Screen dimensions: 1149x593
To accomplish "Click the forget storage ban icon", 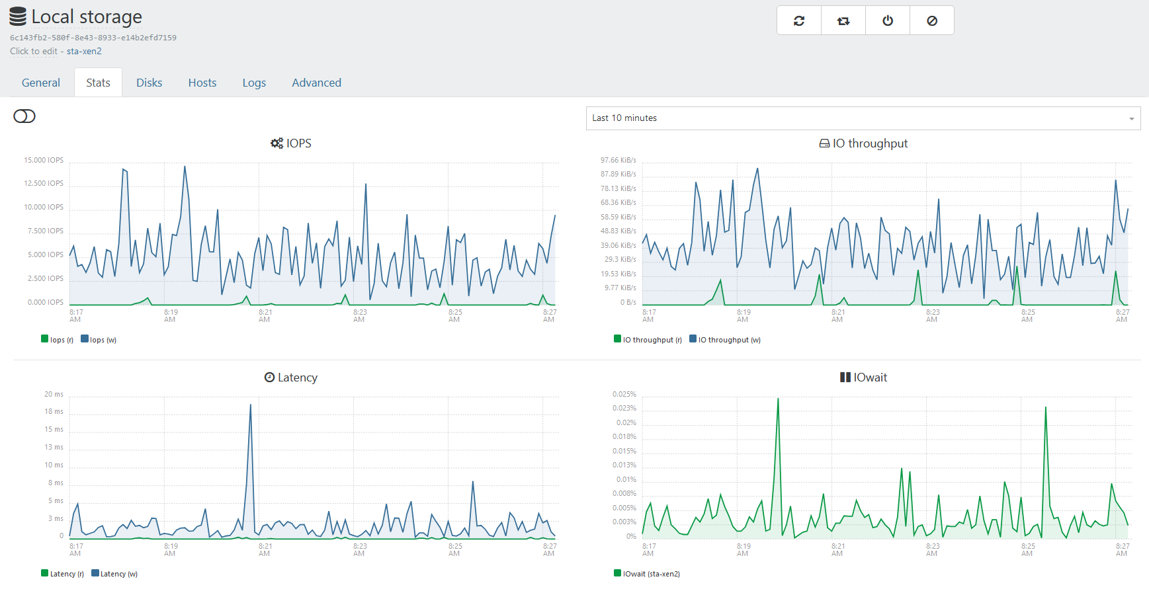I will click(x=932, y=20).
